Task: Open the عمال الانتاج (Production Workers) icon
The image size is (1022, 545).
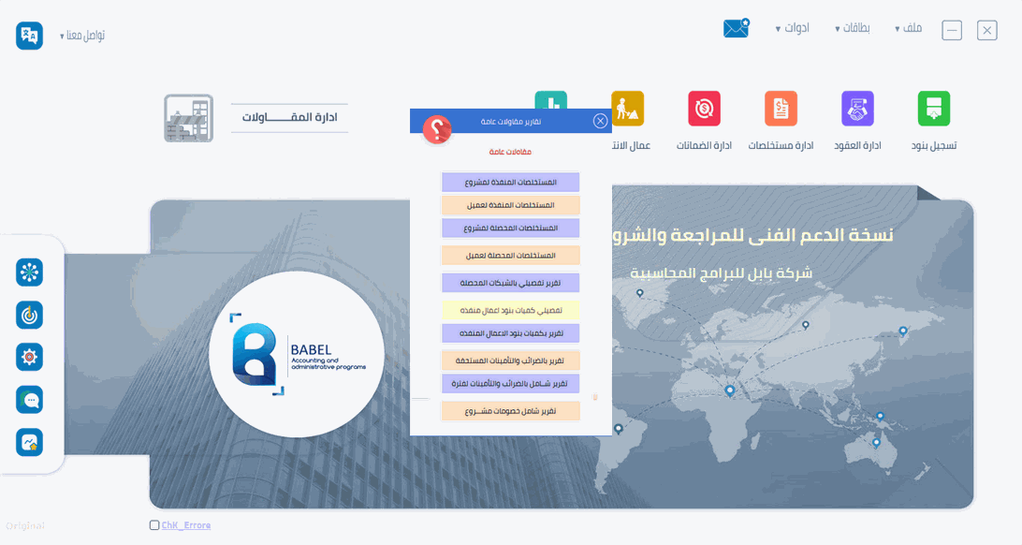Action: click(628, 107)
